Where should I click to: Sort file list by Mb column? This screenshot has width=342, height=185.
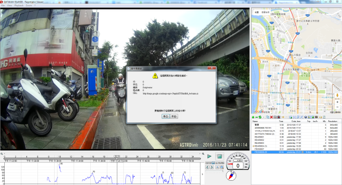pyautogui.click(x=323, y=121)
